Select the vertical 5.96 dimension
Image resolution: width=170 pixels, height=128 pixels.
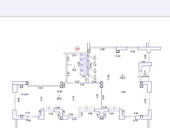point(18,100)
